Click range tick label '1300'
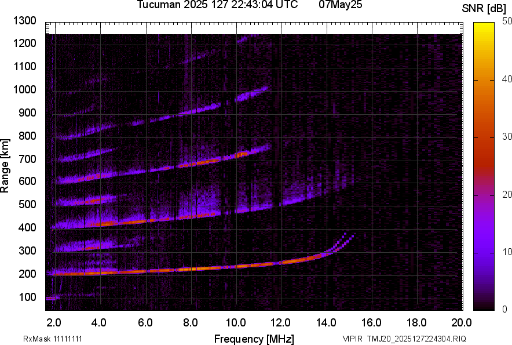 coord(24,21)
